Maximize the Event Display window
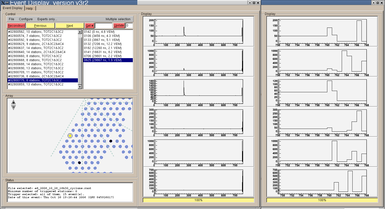Image resolution: width=386 pixels, height=209 pixels. [x=254, y=3]
